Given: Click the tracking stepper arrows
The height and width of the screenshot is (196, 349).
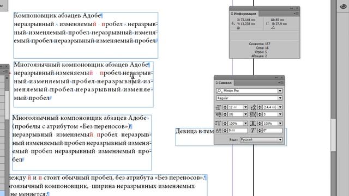Looking at the screenshot, I should pyautogui.click(x=260, y=114).
